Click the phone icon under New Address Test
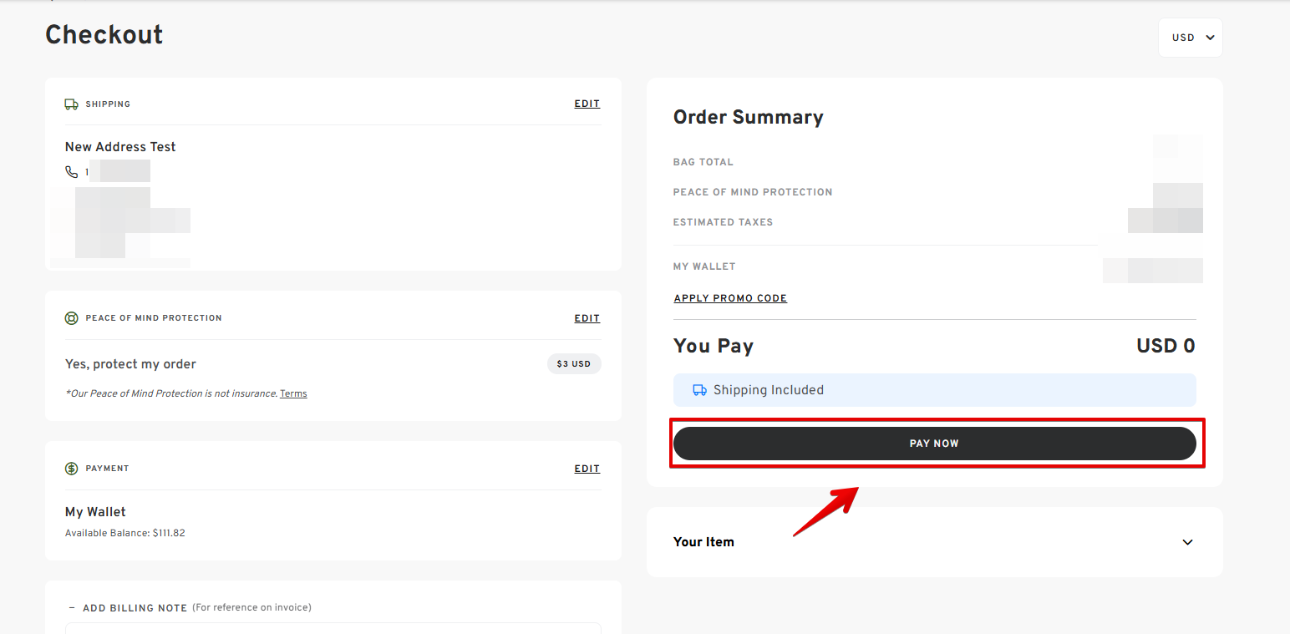1290x634 pixels. tap(71, 172)
